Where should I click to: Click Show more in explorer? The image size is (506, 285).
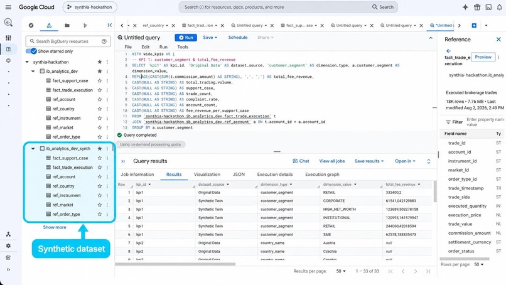click(55, 227)
